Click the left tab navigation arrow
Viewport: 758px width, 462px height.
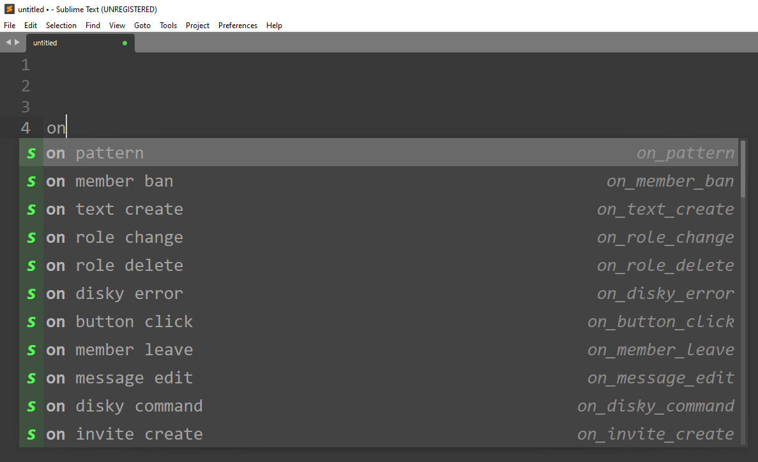(x=8, y=43)
